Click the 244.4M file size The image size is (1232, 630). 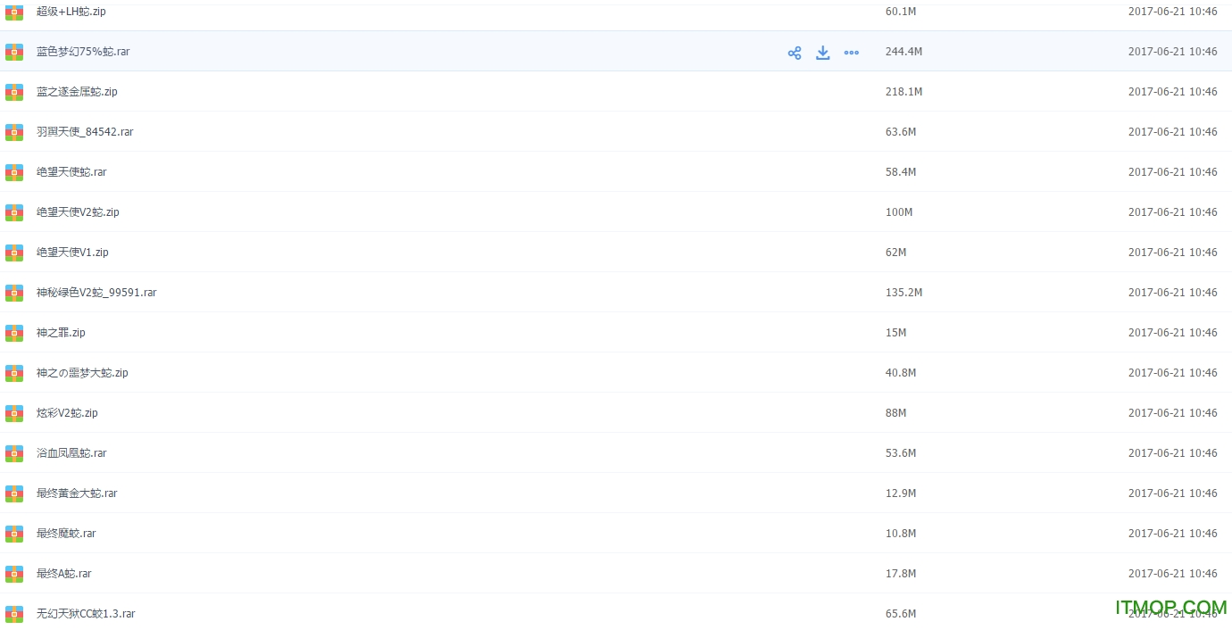pyautogui.click(x=903, y=52)
